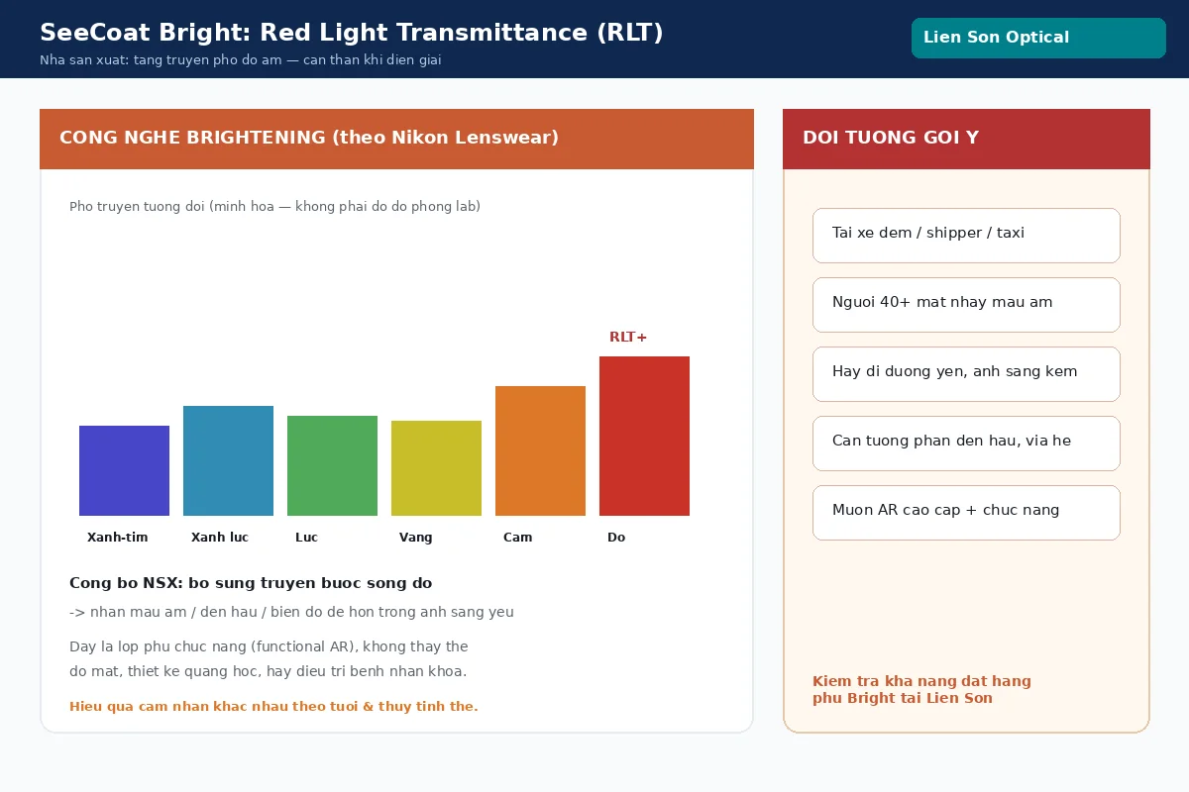Click the green Luc bar

[332, 465]
